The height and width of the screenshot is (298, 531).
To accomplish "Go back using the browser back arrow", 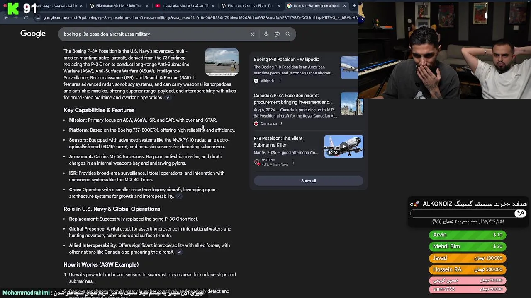I will [x=6, y=18].
